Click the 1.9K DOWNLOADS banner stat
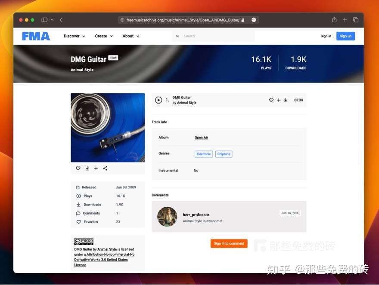This screenshot has width=379, height=285. coord(296,62)
